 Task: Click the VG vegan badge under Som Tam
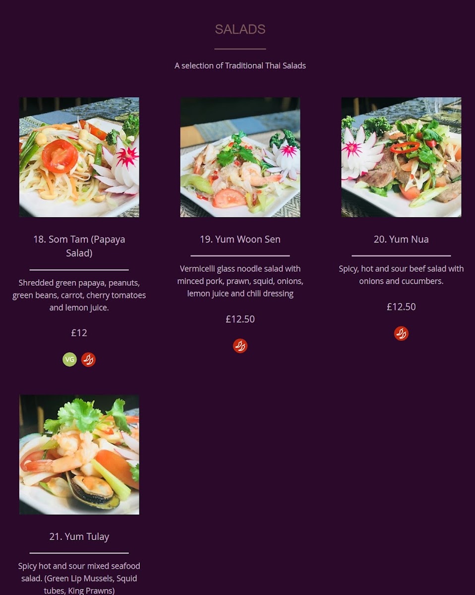(x=69, y=359)
